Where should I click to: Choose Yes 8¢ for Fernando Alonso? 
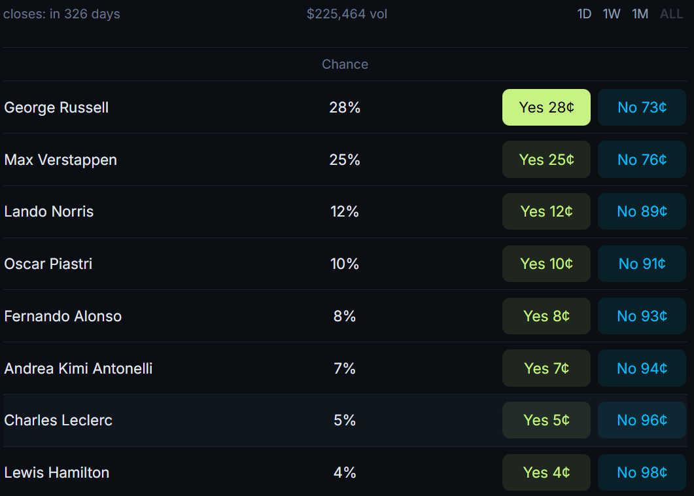coord(546,316)
